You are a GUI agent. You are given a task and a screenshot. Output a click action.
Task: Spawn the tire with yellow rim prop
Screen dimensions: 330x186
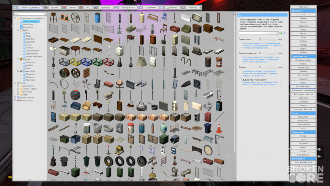coord(108,161)
